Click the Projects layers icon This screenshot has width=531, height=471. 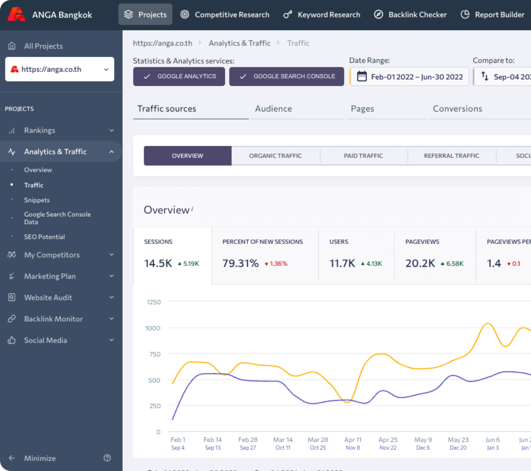[129, 15]
